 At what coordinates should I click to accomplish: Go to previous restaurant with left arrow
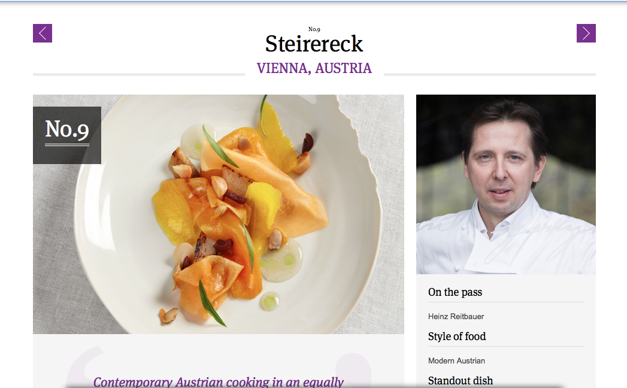click(x=43, y=33)
